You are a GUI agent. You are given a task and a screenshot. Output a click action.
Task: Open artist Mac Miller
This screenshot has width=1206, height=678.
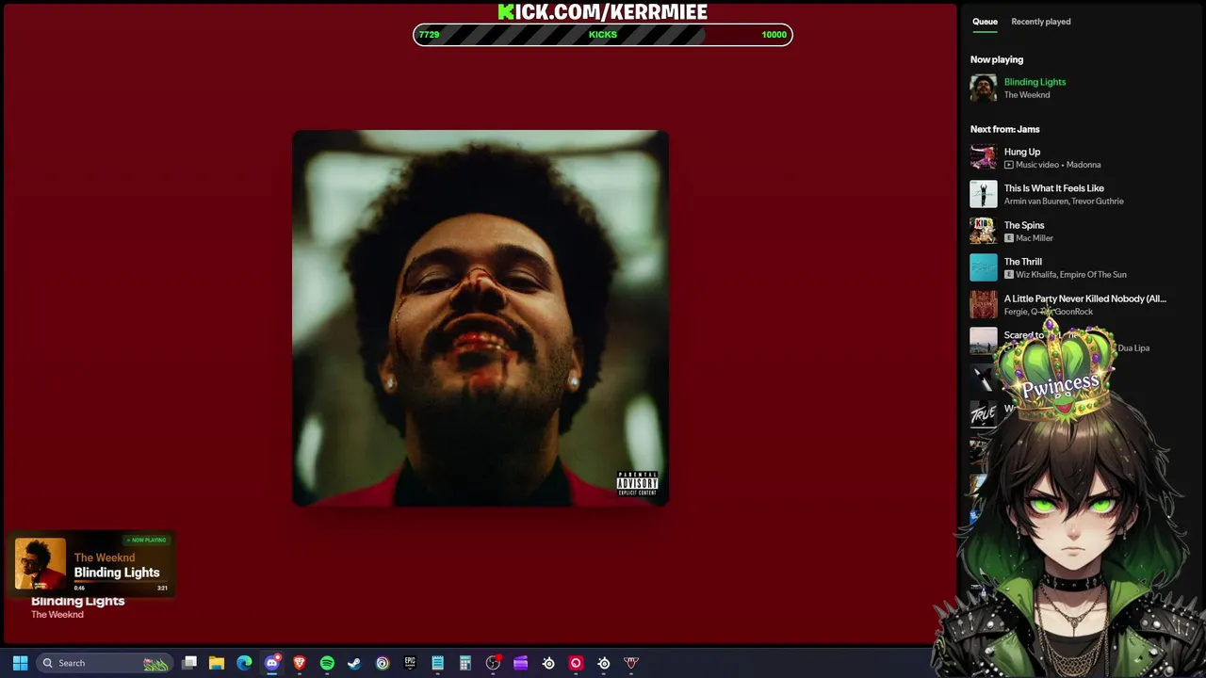click(1035, 238)
